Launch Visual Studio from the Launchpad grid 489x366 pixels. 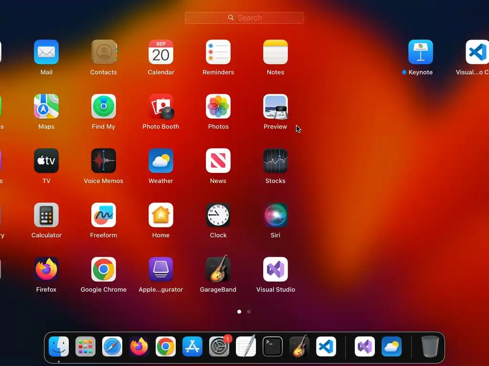pyautogui.click(x=276, y=269)
